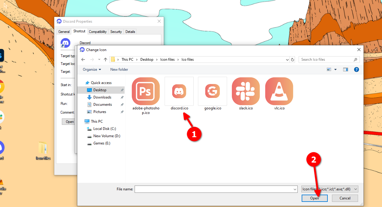
Task: Select Local Disk (C:) drive
Action: point(105,129)
